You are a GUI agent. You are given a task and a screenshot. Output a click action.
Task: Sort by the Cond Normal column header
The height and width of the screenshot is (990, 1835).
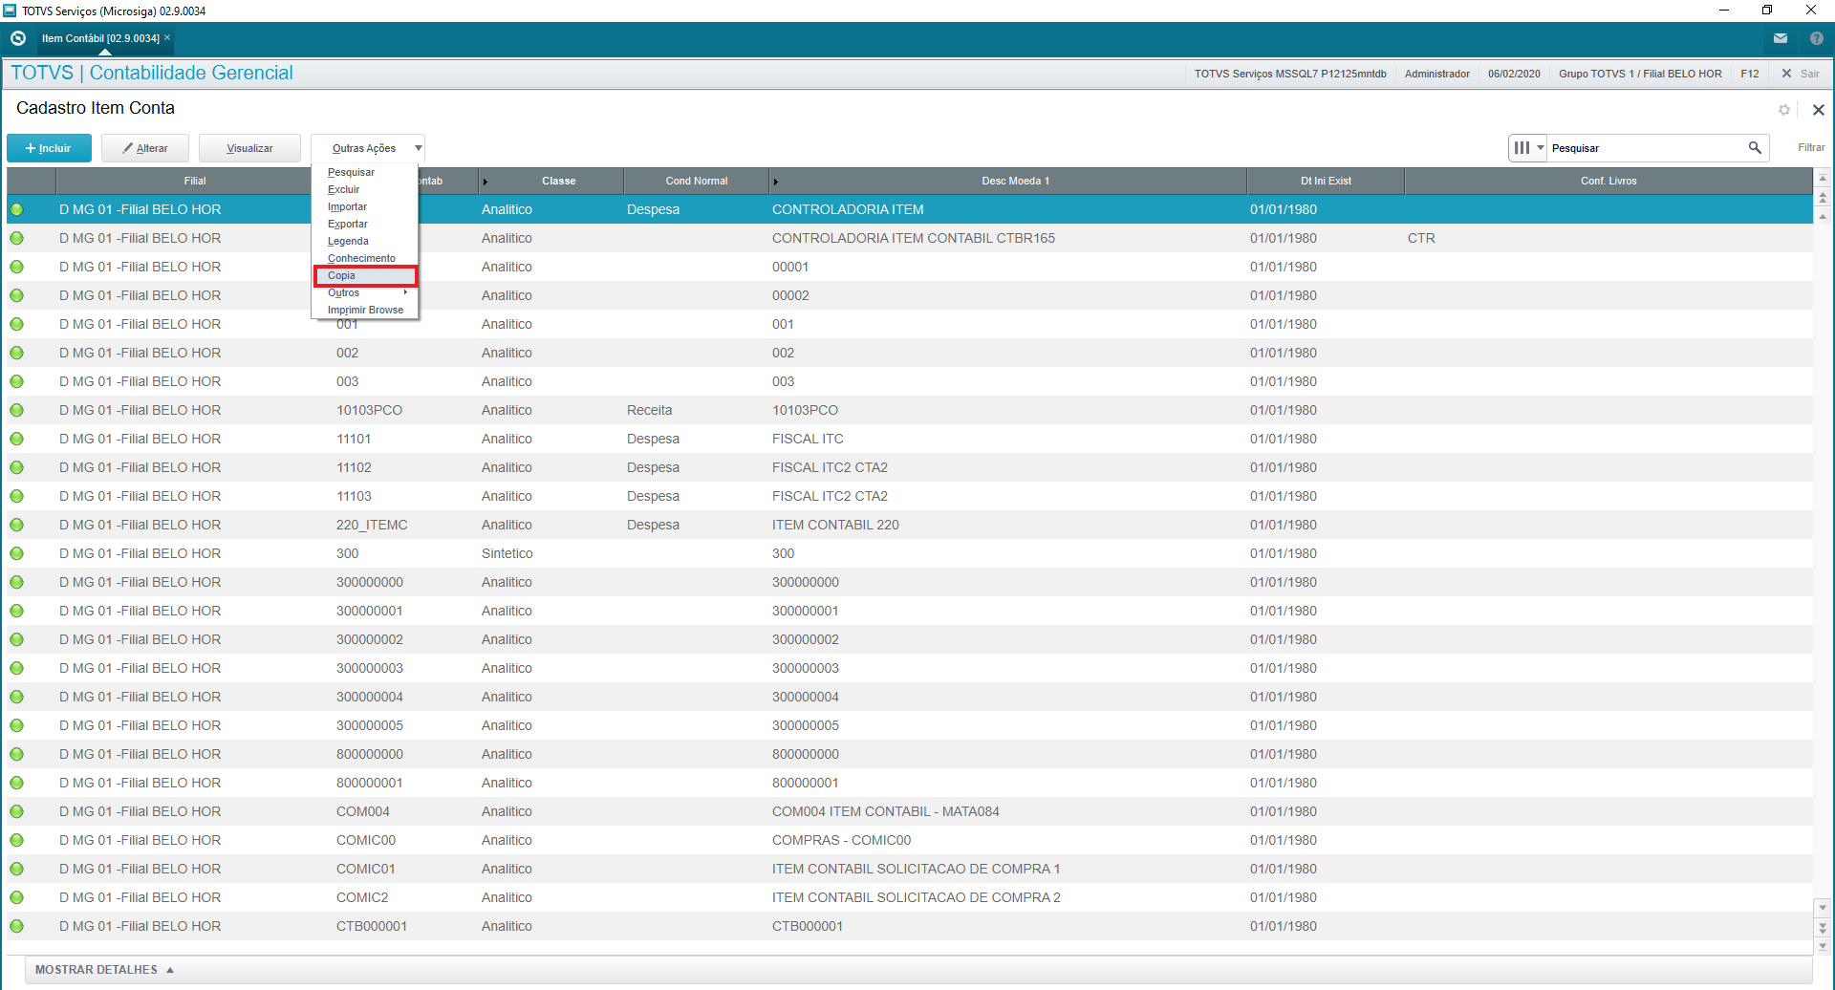(697, 181)
